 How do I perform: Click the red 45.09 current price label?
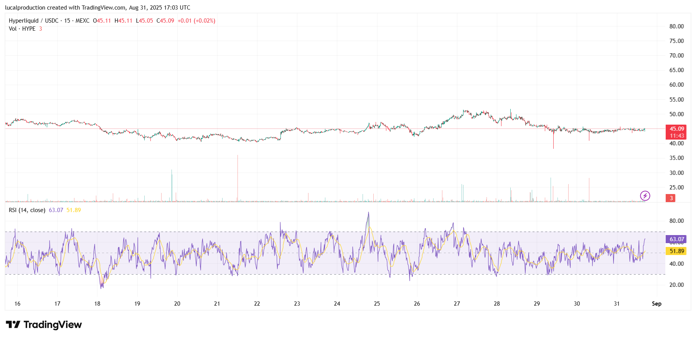coord(677,129)
